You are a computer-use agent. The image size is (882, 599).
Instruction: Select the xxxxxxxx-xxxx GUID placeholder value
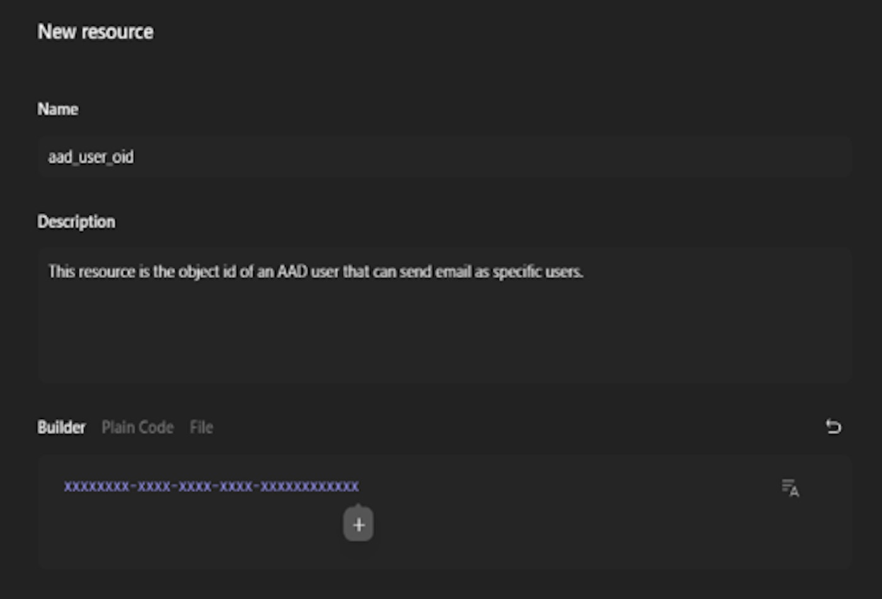pos(211,486)
